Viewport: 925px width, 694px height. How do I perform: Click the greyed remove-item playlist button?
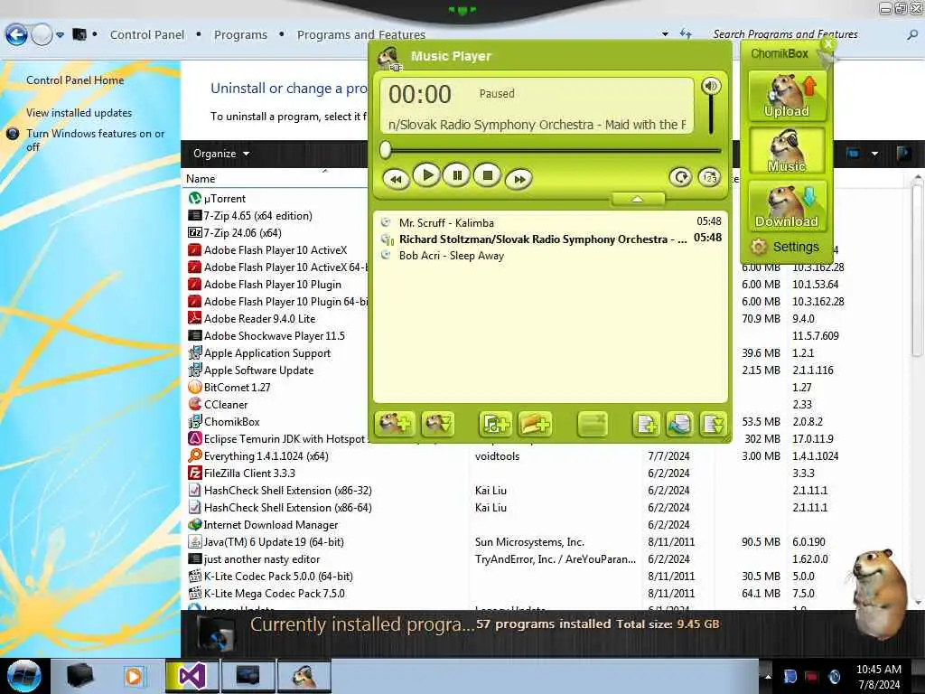593,424
